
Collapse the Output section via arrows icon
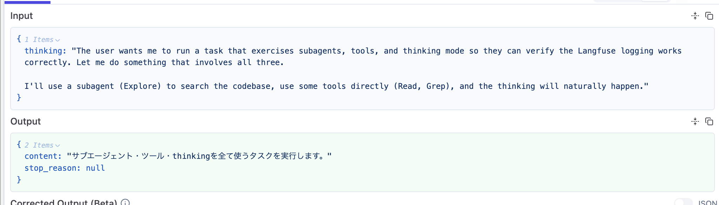(695, 121)
